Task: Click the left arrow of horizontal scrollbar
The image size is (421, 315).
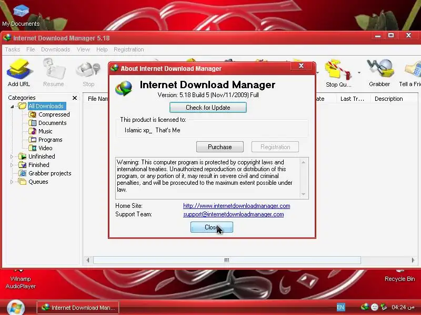Action: 87,260
